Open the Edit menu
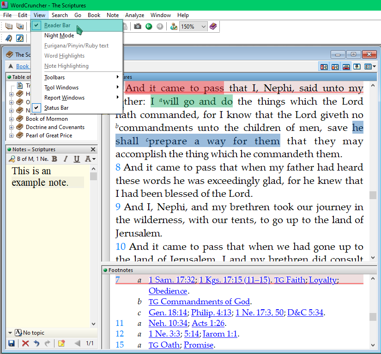 point(23,15)
